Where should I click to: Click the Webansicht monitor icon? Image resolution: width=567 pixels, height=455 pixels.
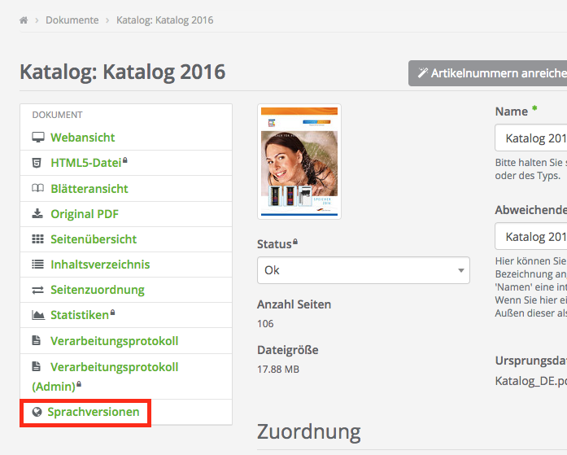coord(37,138)
